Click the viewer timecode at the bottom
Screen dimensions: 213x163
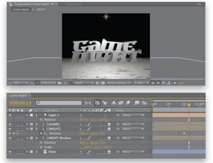point(49,83)
